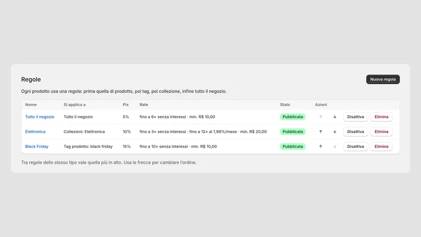
Task: Click the 'Ogni prodotto usa una regola' description
Action: [x=124, y=91]
